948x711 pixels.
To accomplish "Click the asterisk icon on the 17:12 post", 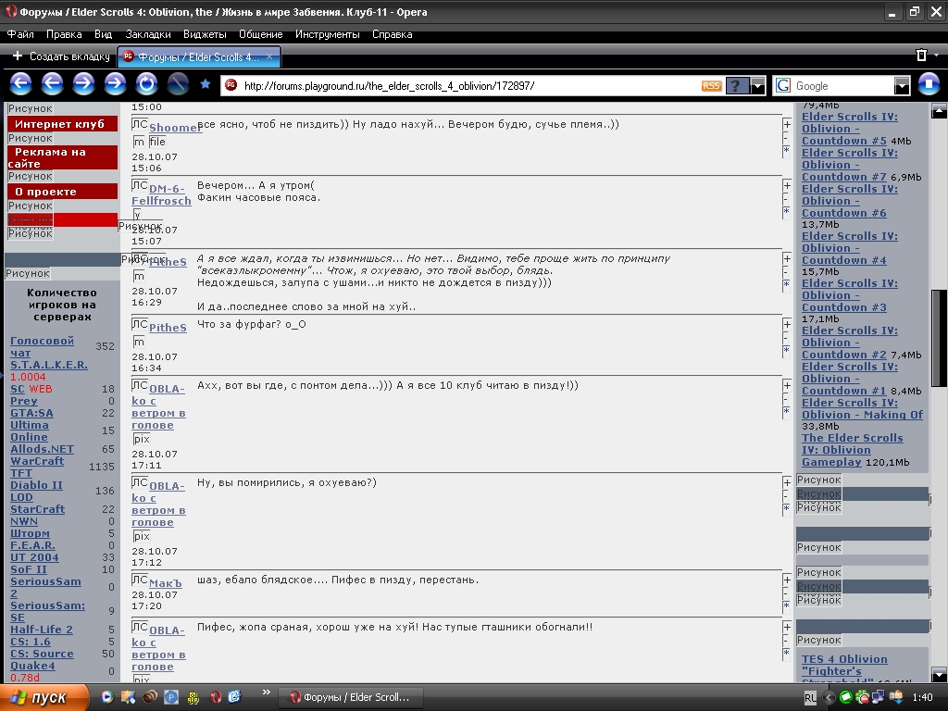I will [786, 508].
